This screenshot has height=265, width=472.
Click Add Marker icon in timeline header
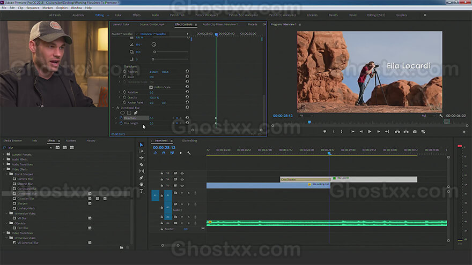tap(181, 153)
